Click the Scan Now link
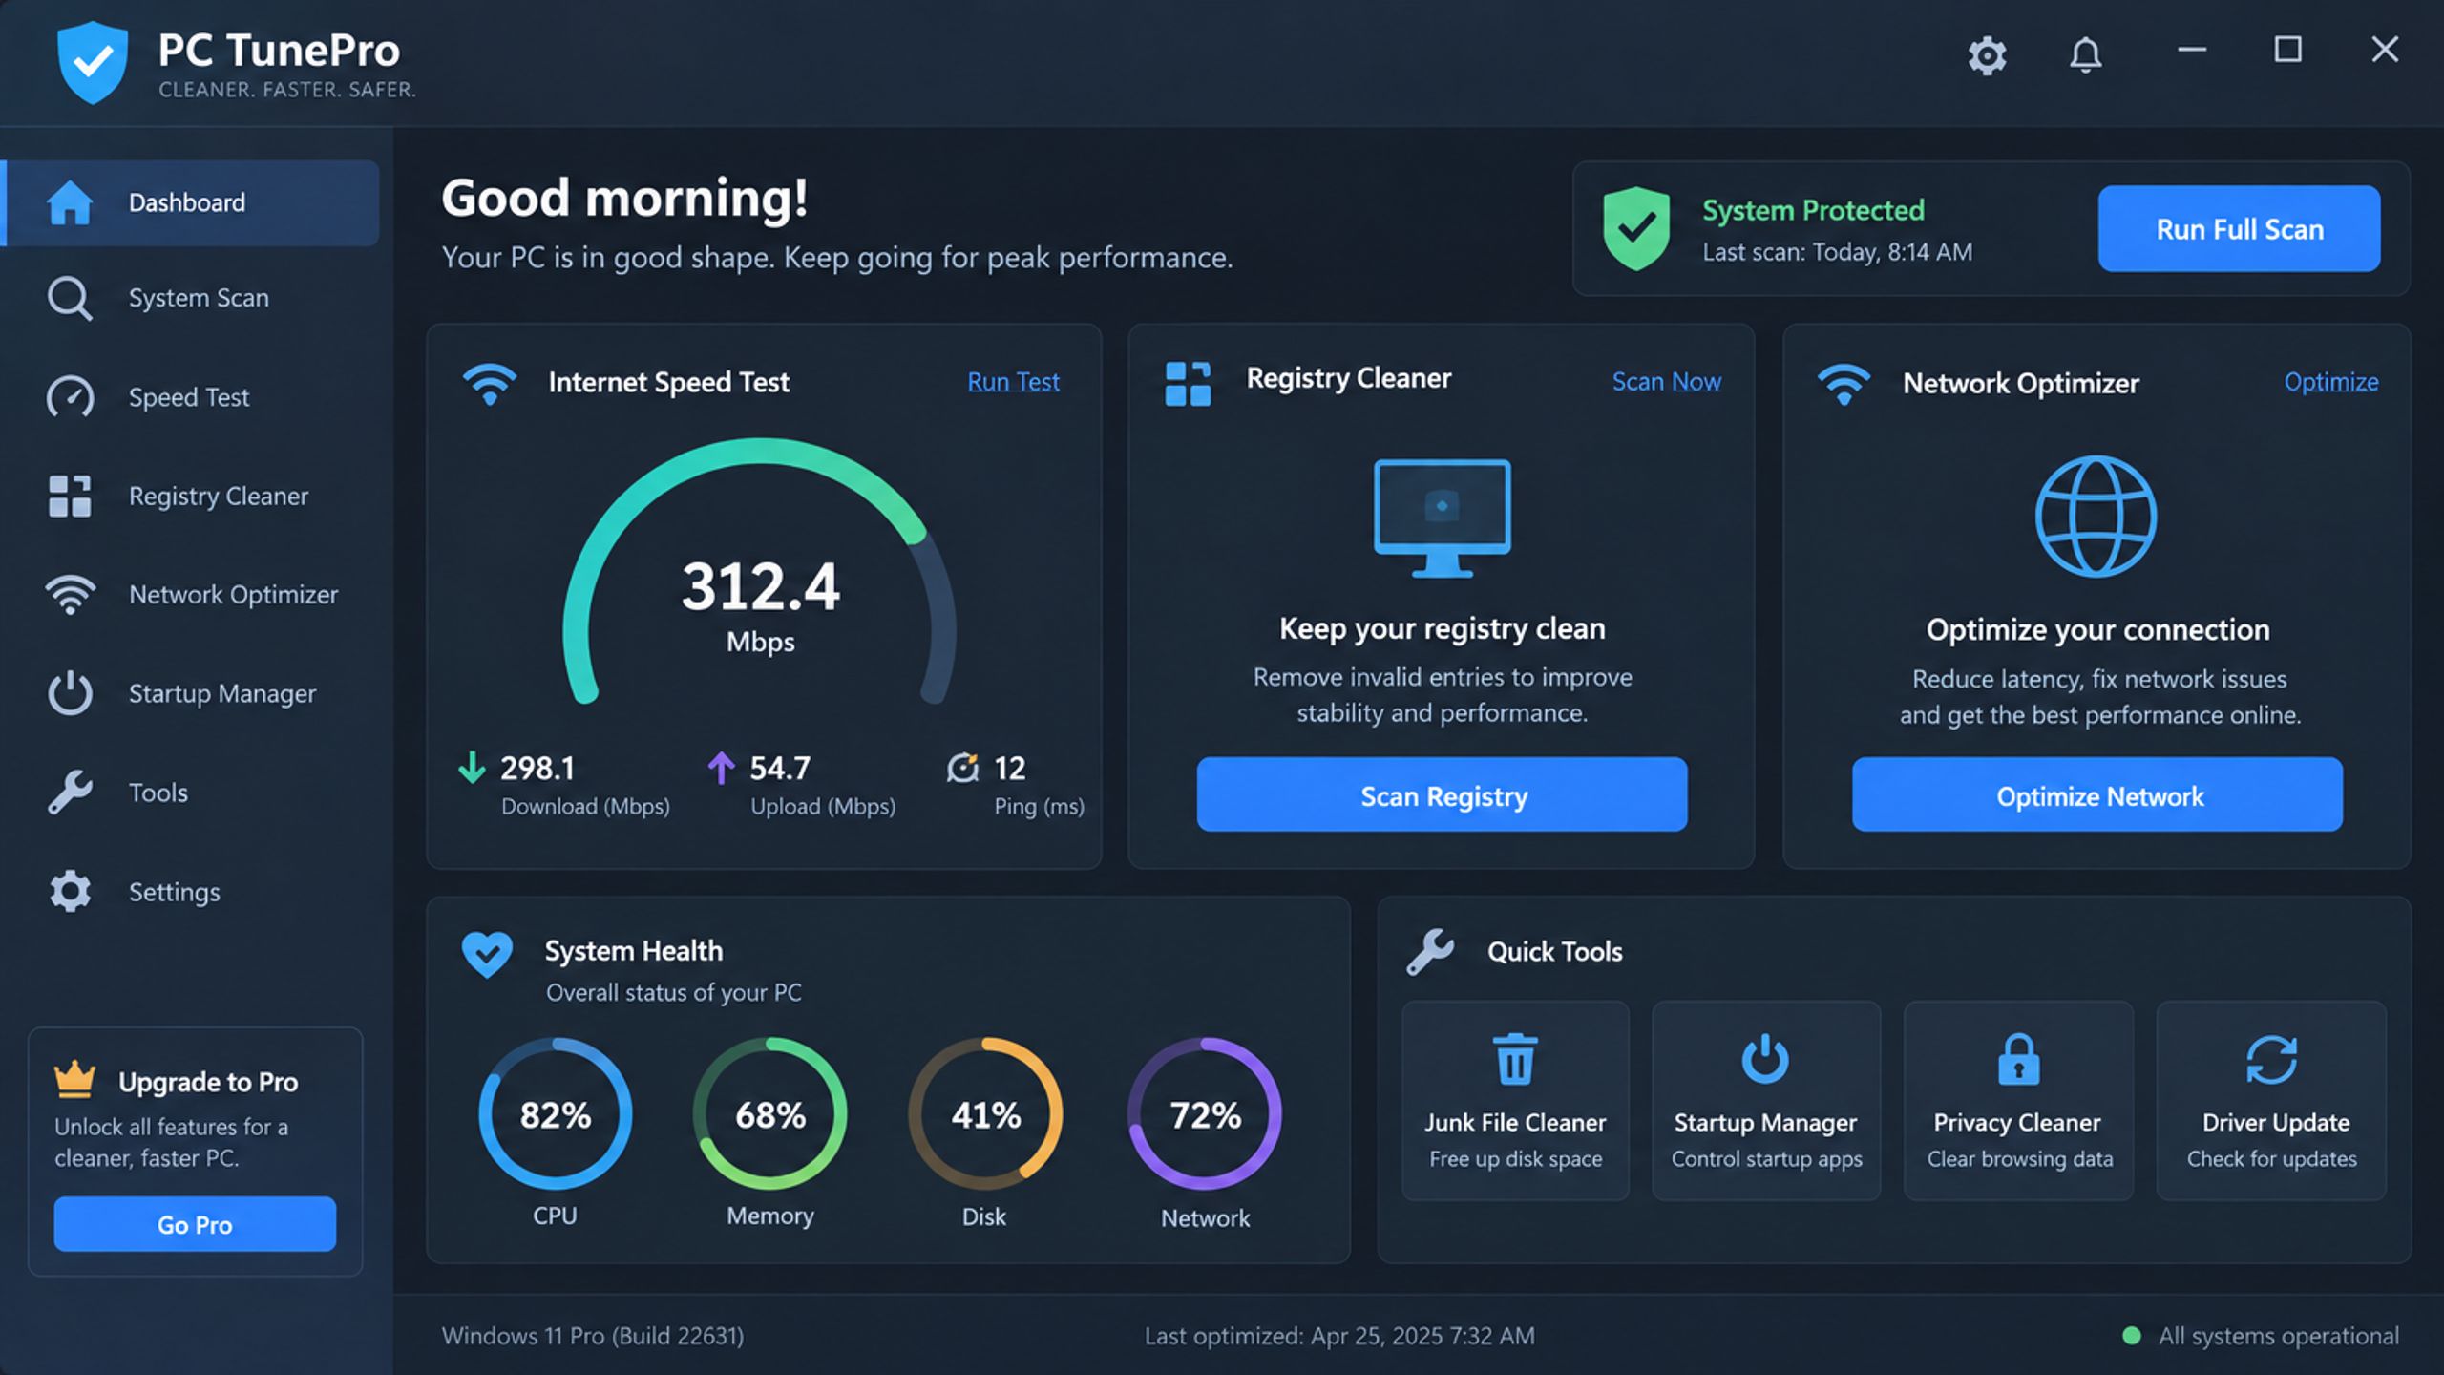Viewport: 2444px width, 1375px height. [1666, 382]
